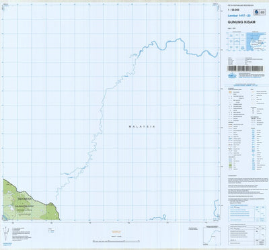This screenshot has width=269, height=250.
Task: Click the north declination arrow diagram
Action: pos(6,234)
